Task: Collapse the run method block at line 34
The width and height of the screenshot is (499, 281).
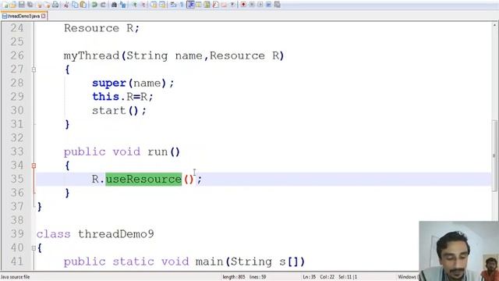Action: (x=34, y=165)
